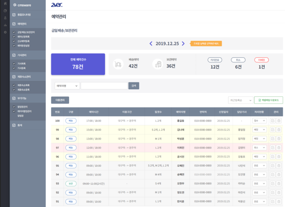Click the home icon in the left rail
Screen dimensions: 285x207
coord(5,3)
